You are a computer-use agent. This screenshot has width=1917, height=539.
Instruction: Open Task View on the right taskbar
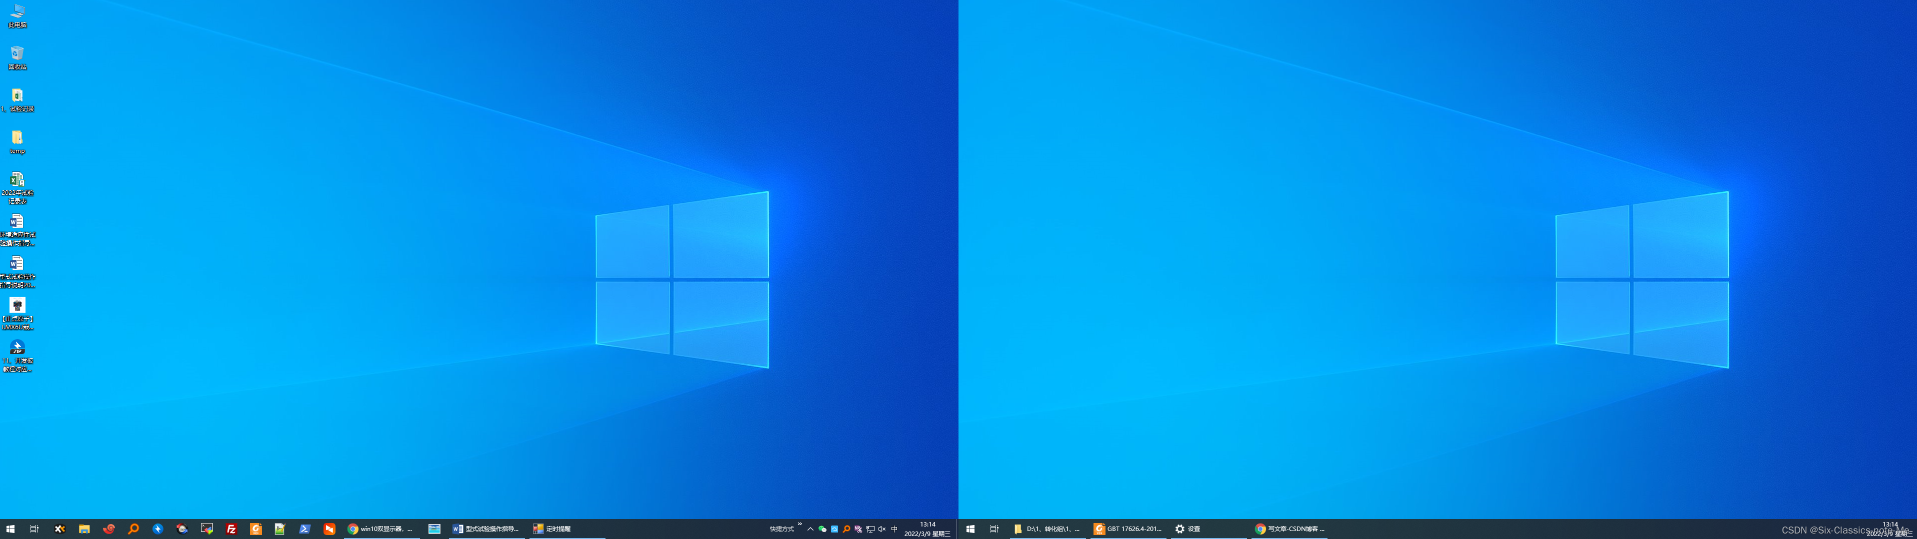pos(994,529)
